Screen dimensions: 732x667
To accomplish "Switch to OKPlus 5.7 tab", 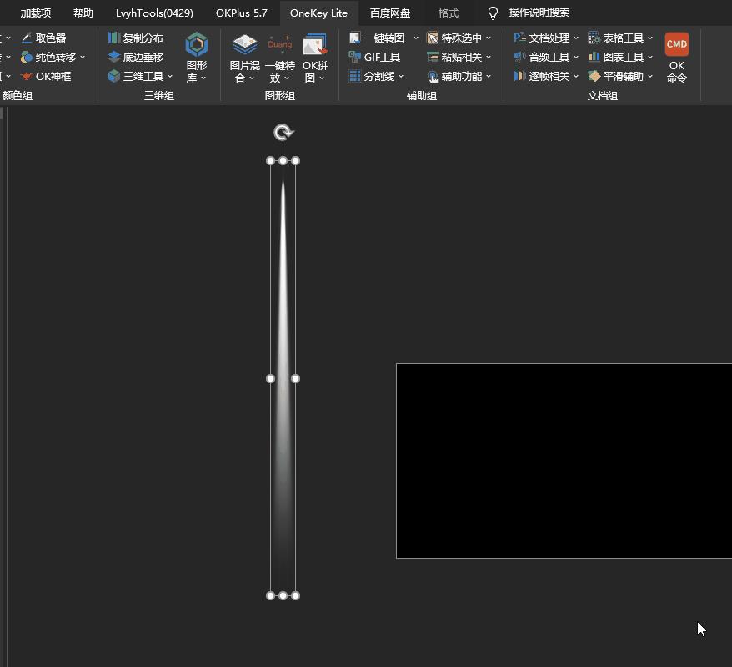I will (x=241, y=13).
